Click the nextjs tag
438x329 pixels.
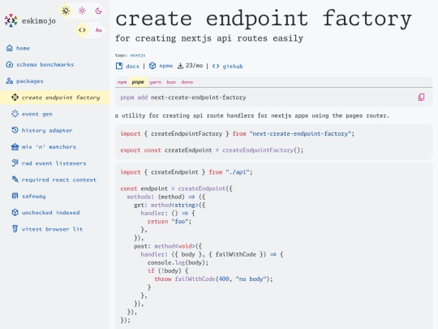coord(138,55)
